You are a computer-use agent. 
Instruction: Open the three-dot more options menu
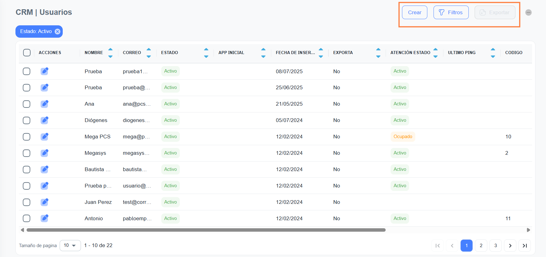coord(528,13)
